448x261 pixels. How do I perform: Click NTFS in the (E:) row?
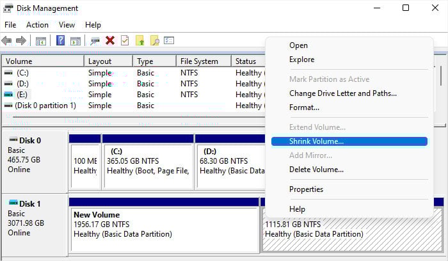[x=189, y=95]
